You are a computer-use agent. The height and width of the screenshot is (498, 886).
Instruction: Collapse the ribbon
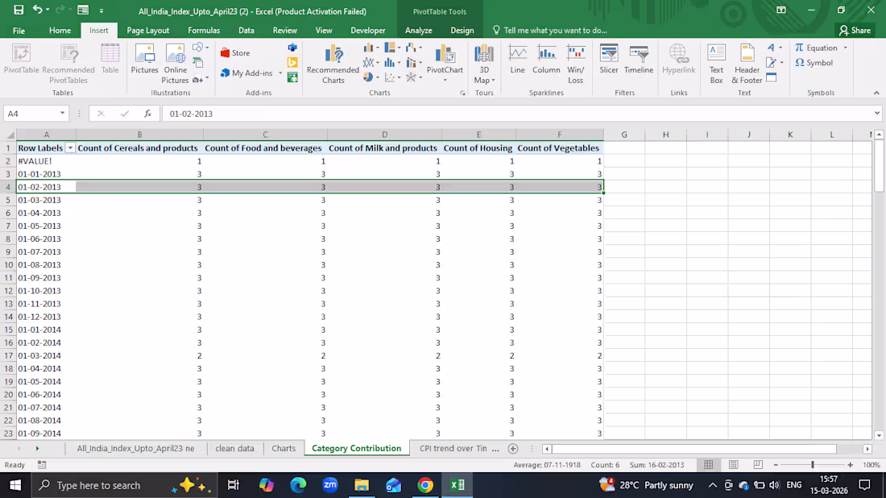point(876,93)
